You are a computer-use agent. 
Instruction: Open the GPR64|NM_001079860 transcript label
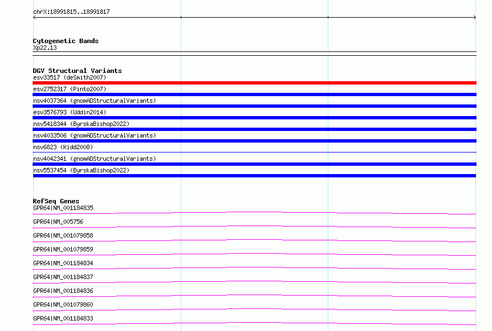[x=63, y=304]
